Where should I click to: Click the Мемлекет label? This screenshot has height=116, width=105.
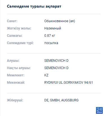click(x=16, y=75)
